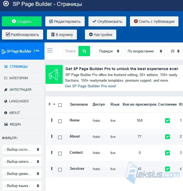183x191 pixels.
Task: Click the drag handle of Contact row
Action: [52, 152]
